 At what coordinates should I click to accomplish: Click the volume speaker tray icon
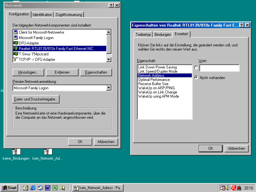[228, 188]
